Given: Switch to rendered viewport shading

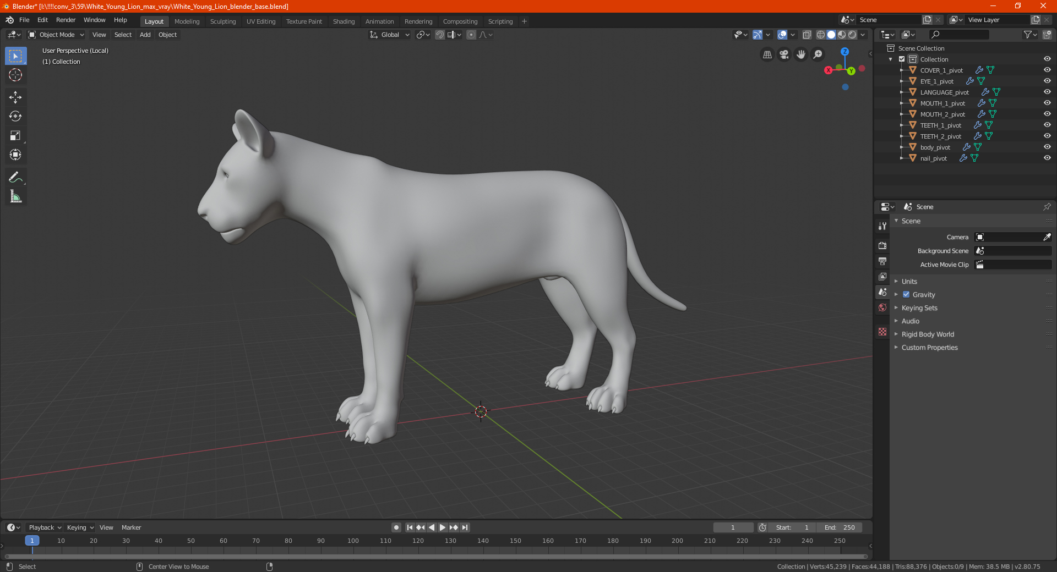Looking at the screenshot, I should (x=852, y=35).
